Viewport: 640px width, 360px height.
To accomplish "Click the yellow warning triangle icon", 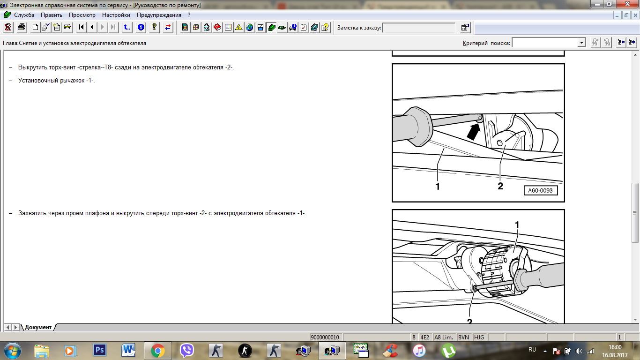I will pyautogui.click(x=239, y=27).
